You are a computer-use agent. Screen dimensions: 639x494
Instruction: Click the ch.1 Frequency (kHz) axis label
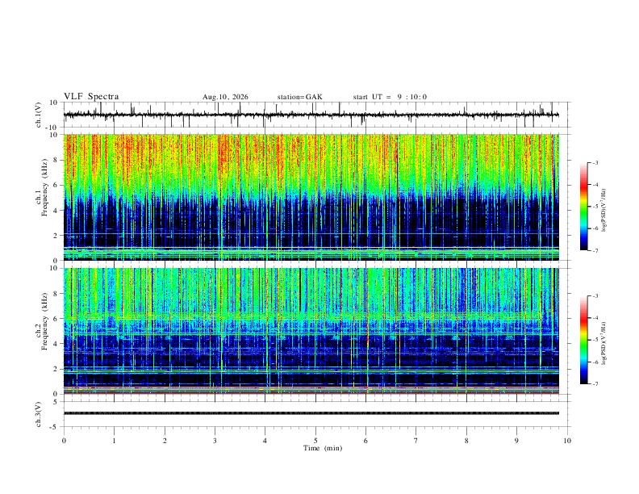[44, 188]
